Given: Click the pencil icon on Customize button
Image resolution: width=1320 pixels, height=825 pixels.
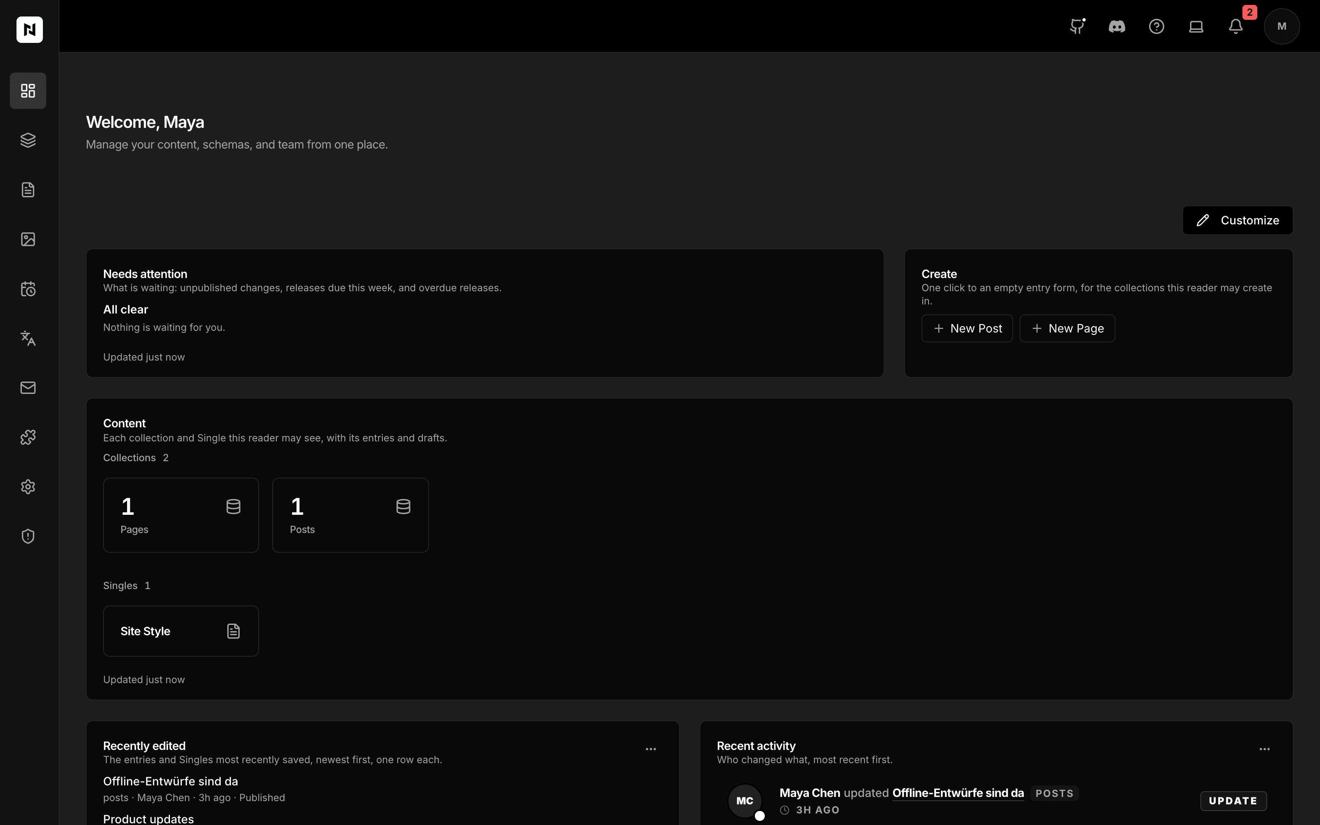Looking at the screenshot, I should point(1203,220).
